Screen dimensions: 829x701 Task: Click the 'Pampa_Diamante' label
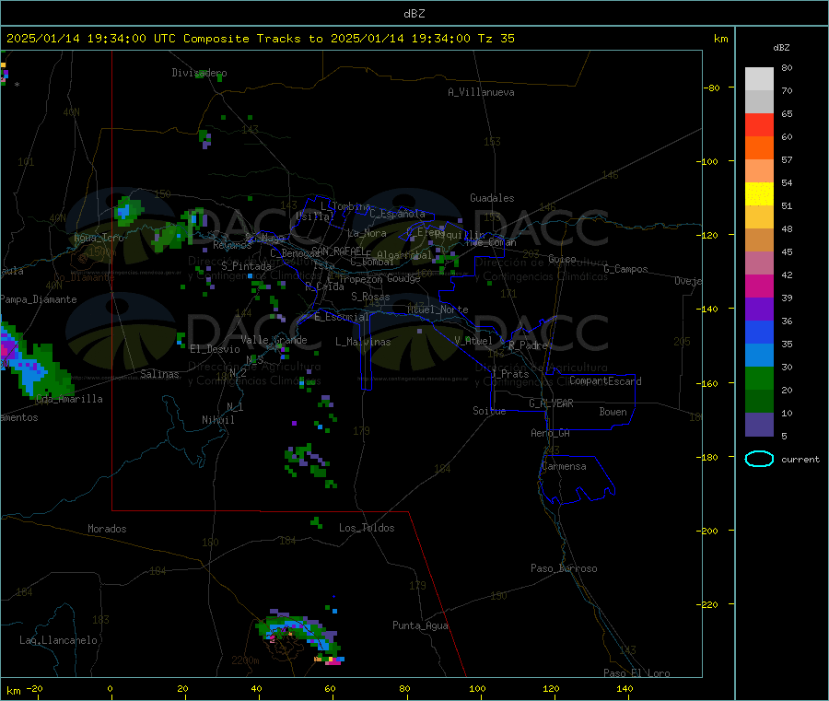coord(38,299)
